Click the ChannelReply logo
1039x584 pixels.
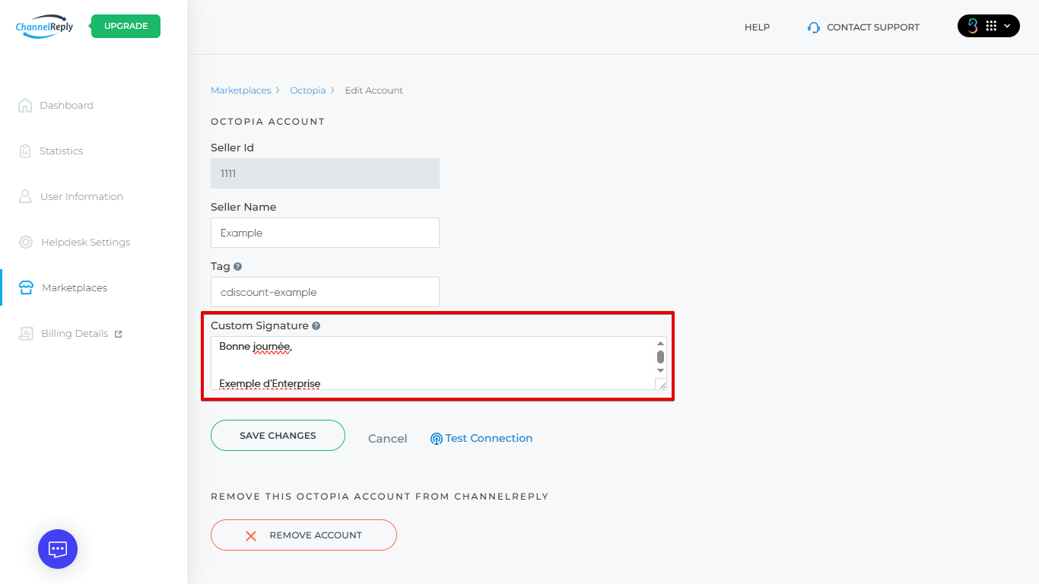point(44,26)
